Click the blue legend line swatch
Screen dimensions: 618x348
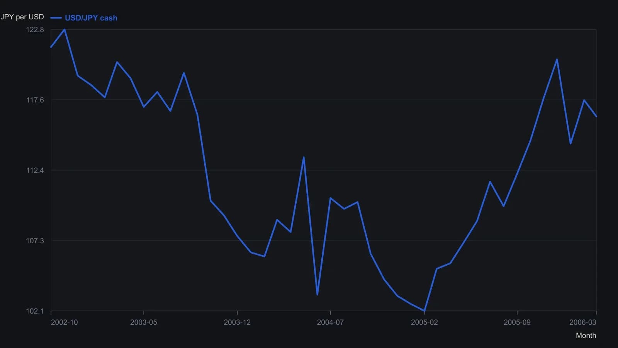(x=56, y=18)
